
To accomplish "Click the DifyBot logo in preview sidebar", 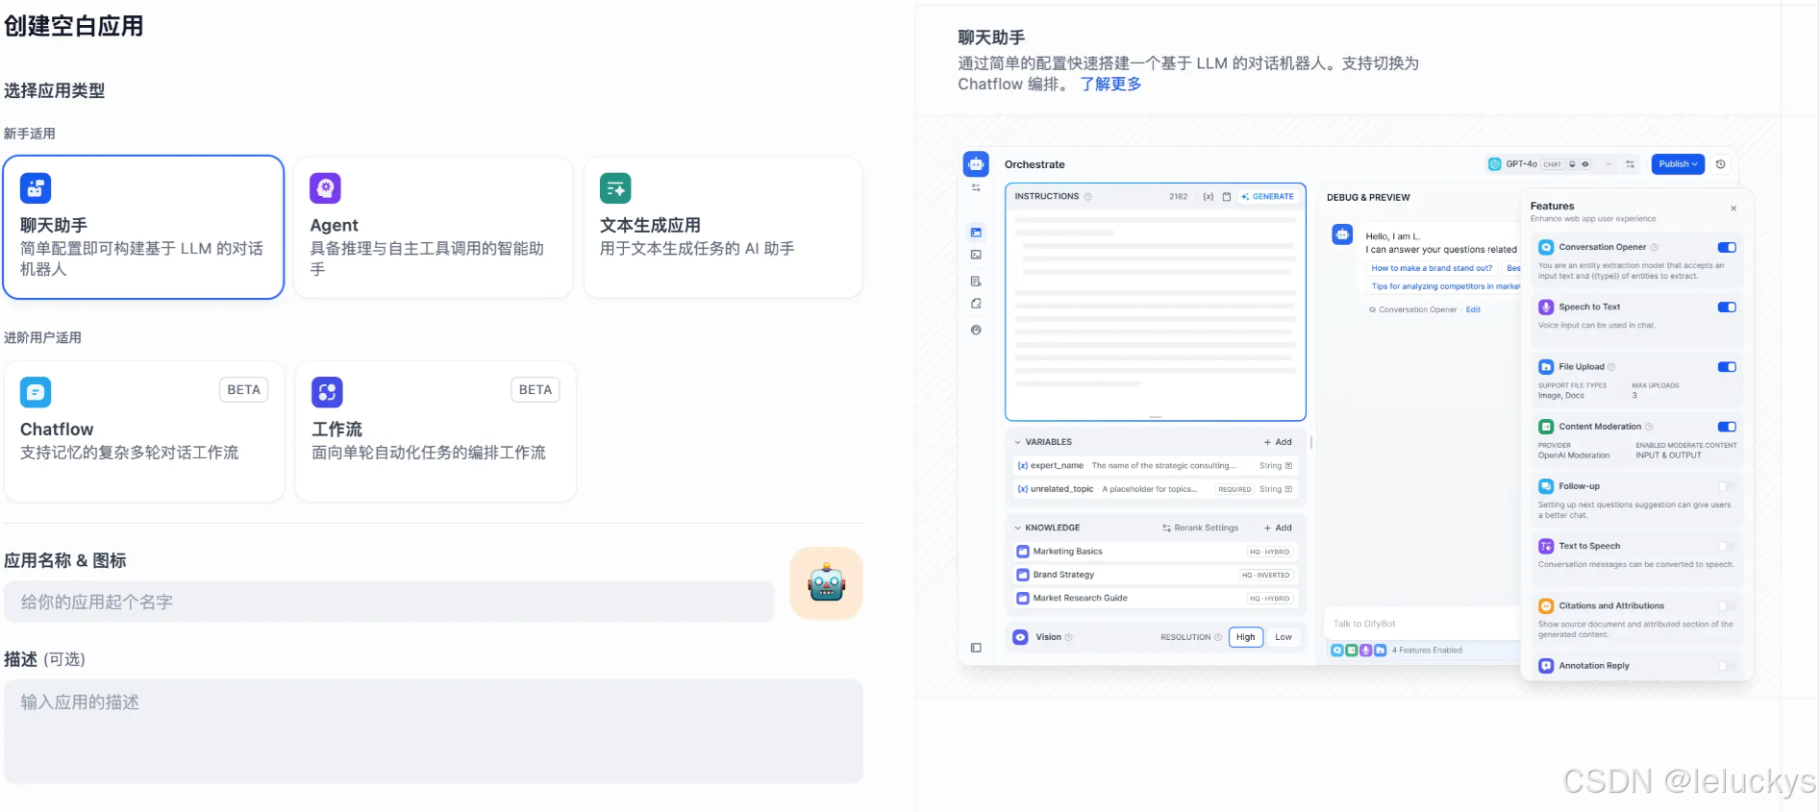I will tap(976, 164).
